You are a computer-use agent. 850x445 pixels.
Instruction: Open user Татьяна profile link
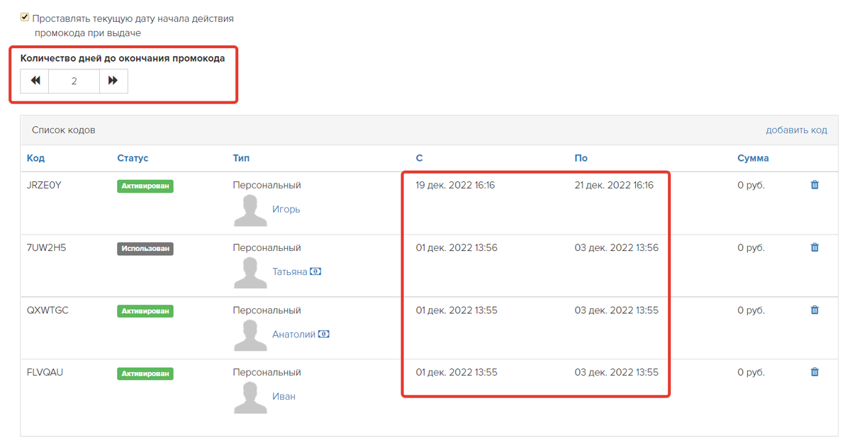(x=289, y=271)
